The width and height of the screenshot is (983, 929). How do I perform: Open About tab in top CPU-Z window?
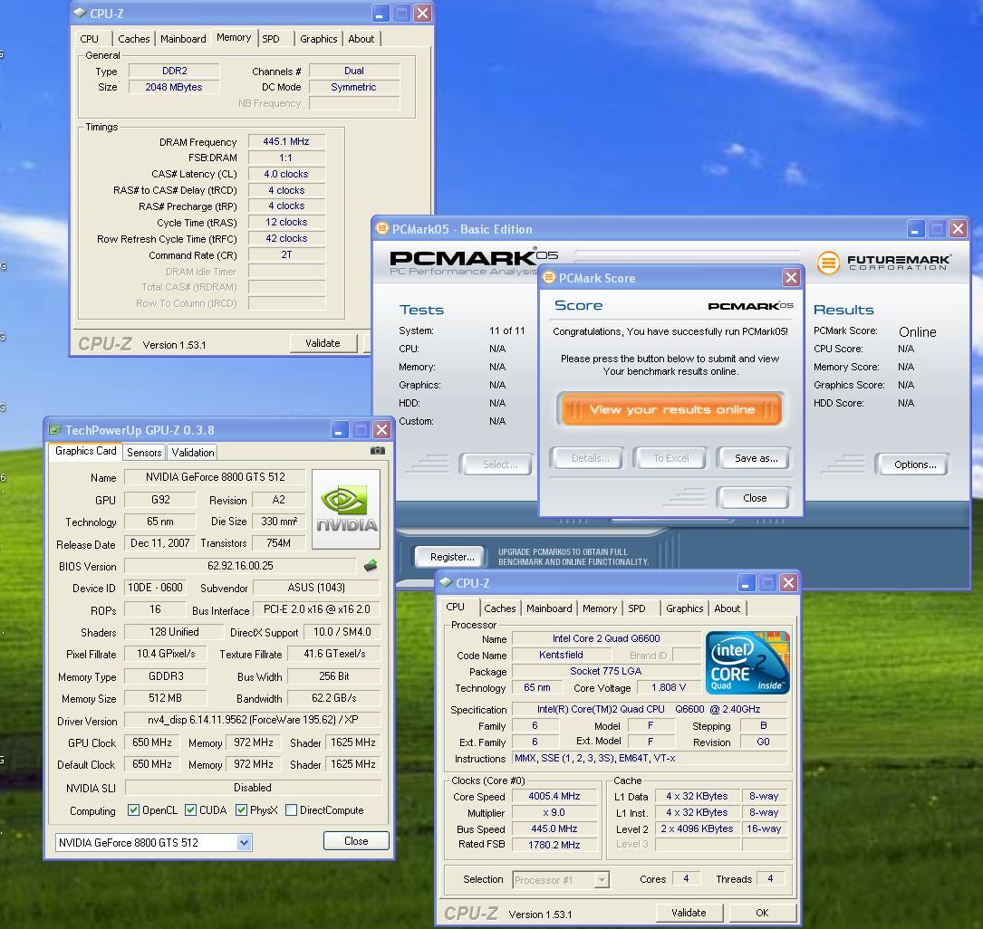361,39
